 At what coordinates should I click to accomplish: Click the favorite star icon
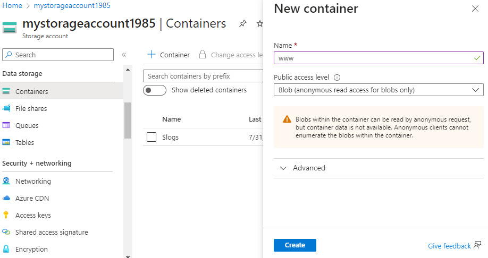(259, 24)
